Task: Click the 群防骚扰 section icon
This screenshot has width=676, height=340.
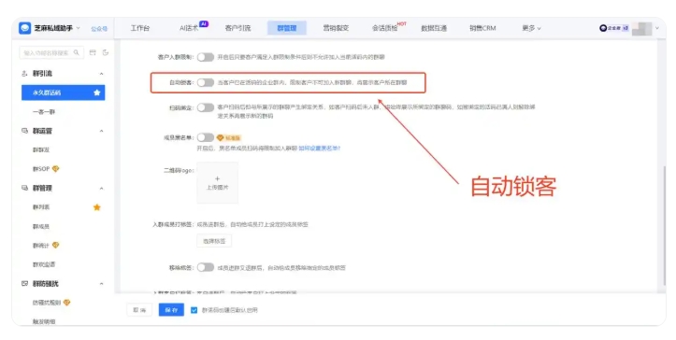Action: click(x=24, y=284)
